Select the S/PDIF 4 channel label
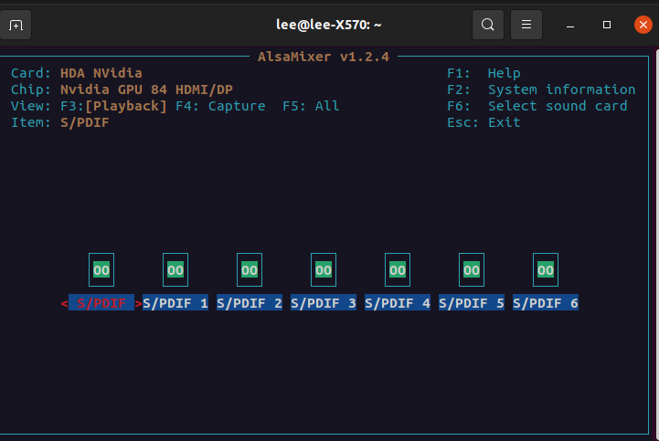The image size is (659, 441). coord(398,303)
